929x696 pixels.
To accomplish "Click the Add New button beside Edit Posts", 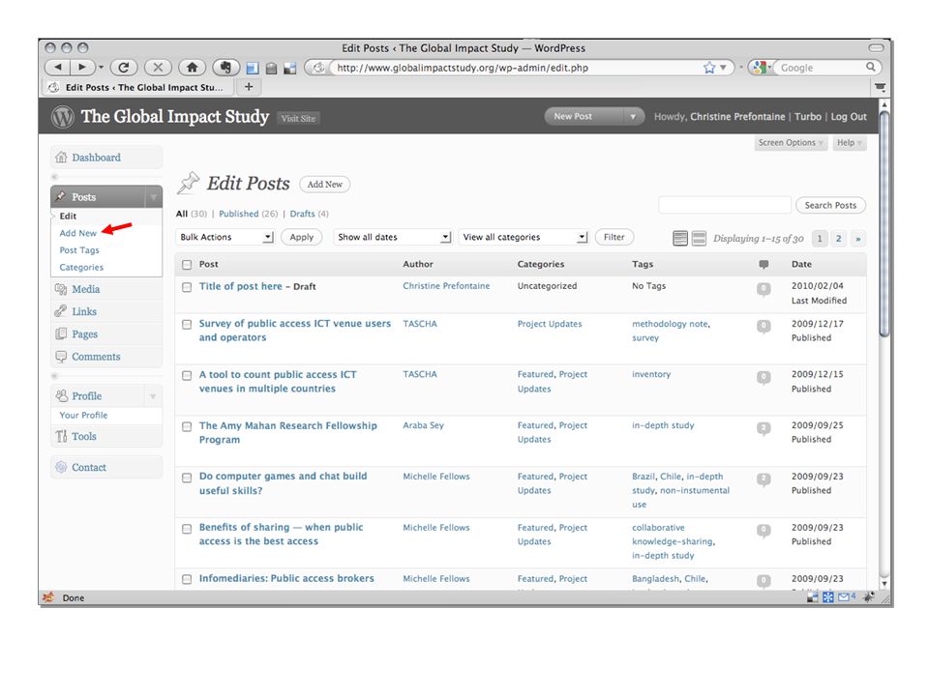I will click(325, 184).
